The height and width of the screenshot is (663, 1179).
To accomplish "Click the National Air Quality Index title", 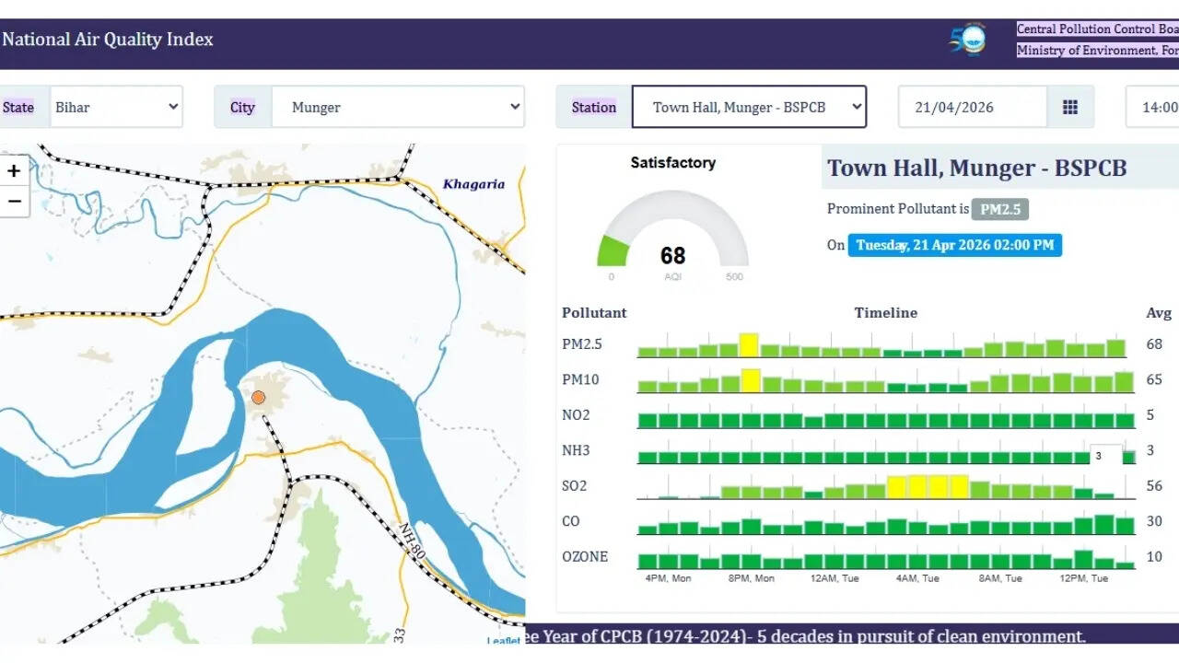I will [x=108, y=39].
